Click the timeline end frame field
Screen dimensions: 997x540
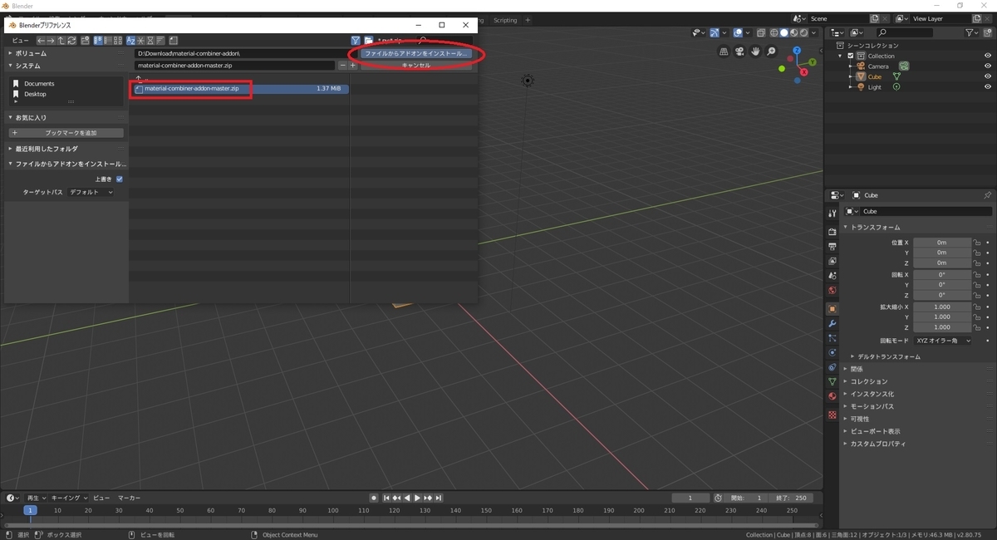click(x=792, y=498)
